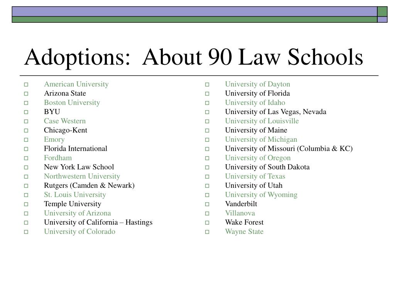Image resolution: width=395 pixels, height=296 pixels.
Task: Click 'Boston University' text
Action: click(x=72, y=103)
